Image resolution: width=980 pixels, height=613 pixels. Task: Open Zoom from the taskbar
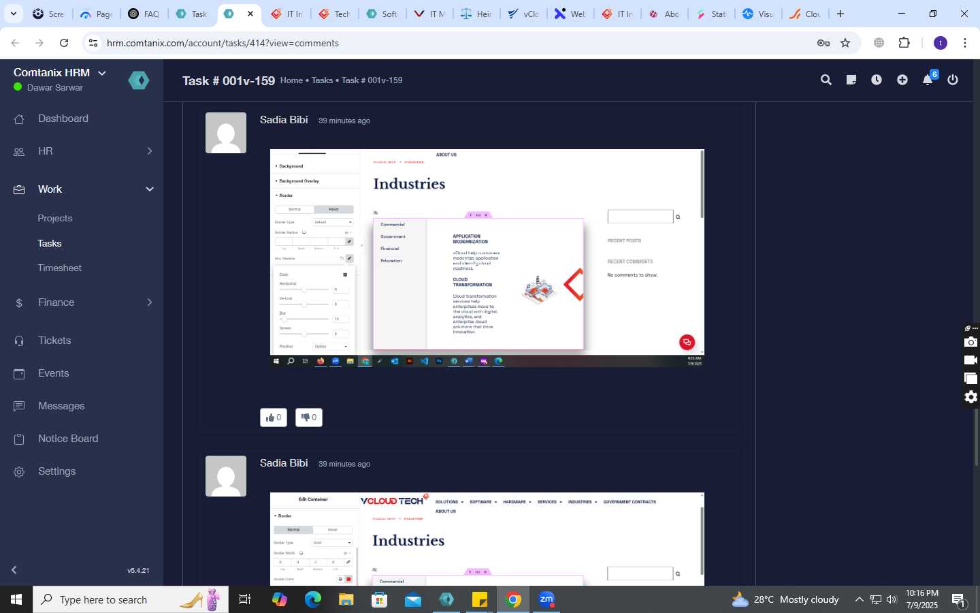[x=546, y=600]
